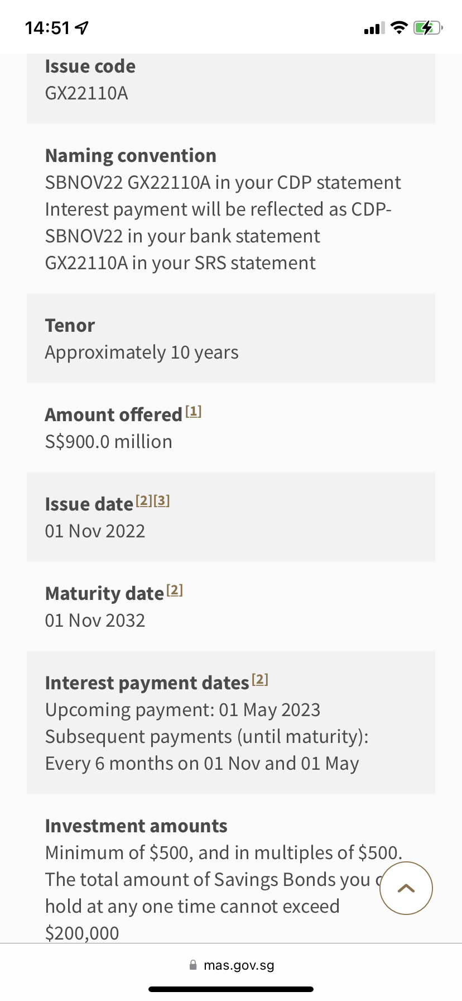Tap the Naming convention heading
Screen dimensions: 462x1001
pos(131,155)
